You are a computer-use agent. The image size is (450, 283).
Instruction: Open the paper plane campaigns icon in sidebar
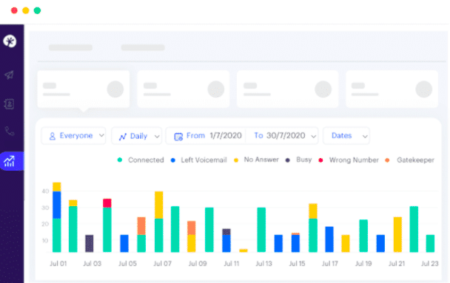[x=9, y=75]
